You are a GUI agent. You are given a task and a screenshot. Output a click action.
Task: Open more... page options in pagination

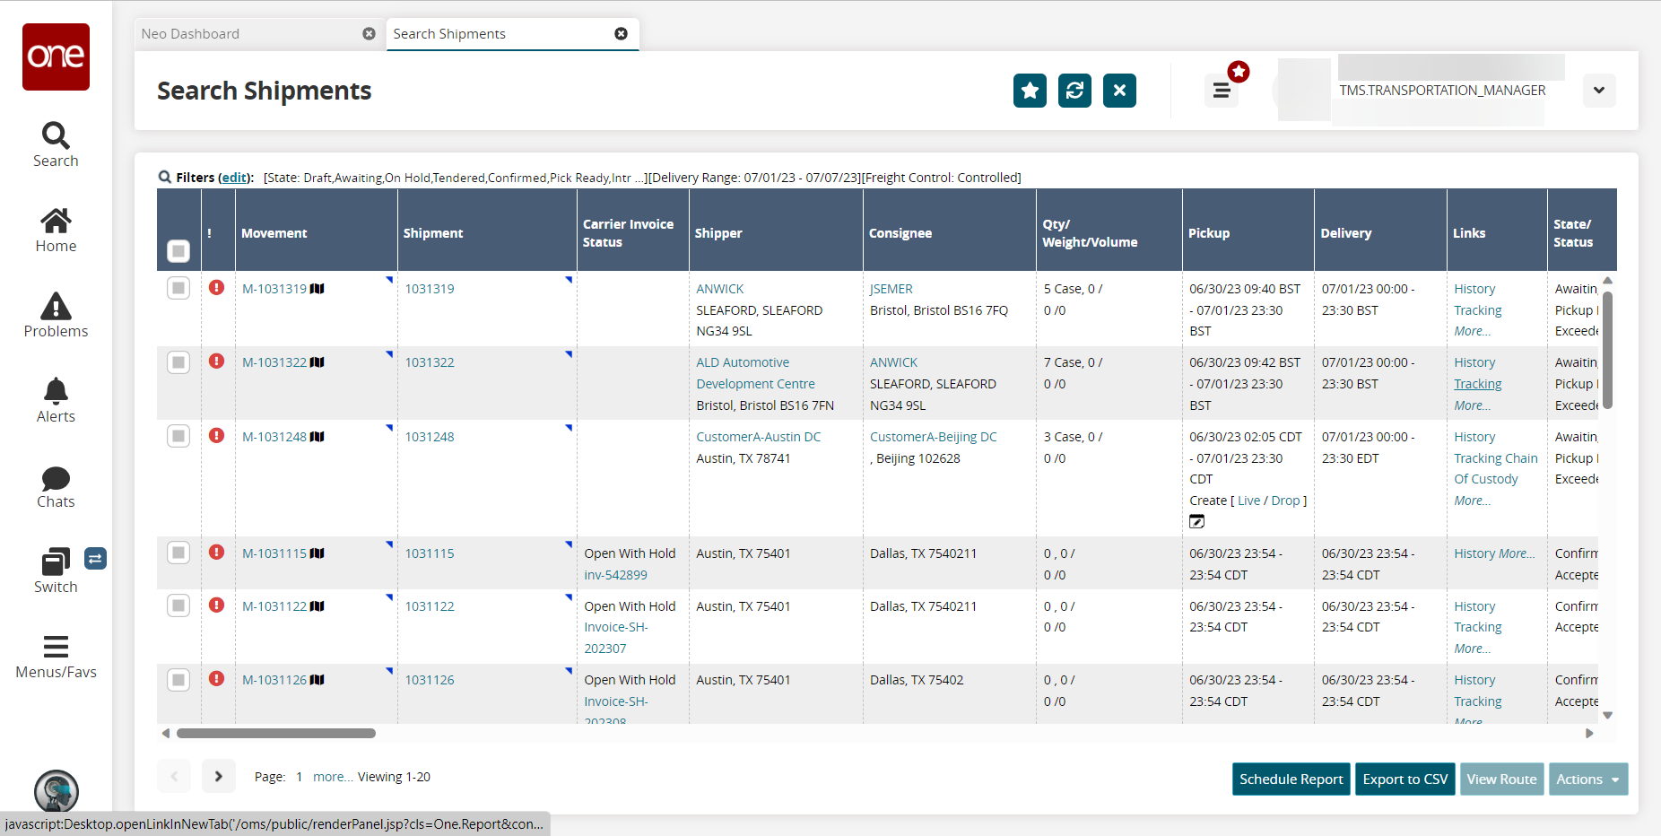click(333, 777)
